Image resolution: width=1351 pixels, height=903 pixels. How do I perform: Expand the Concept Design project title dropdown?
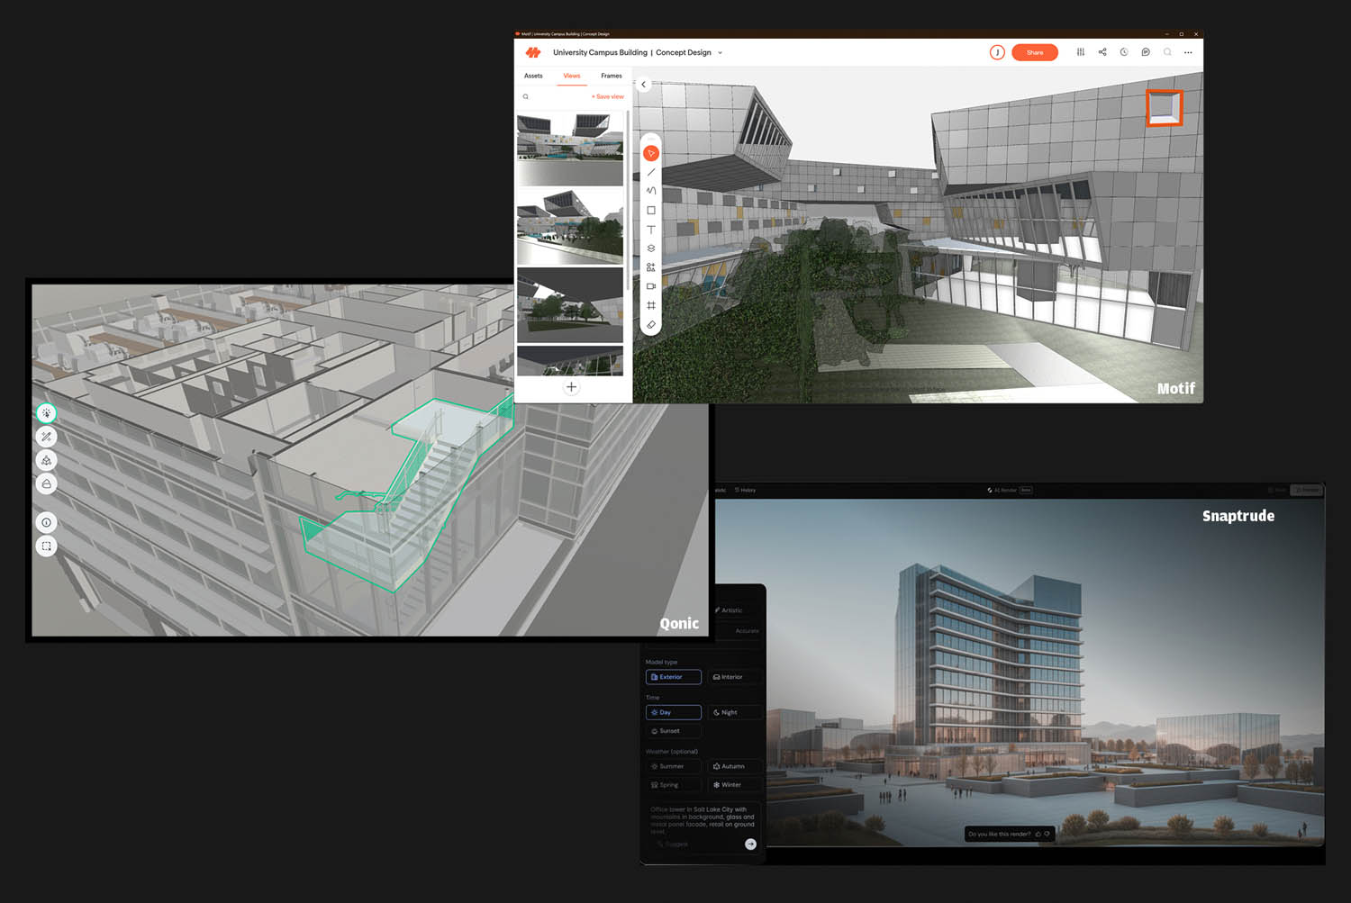tap(720, 53)
